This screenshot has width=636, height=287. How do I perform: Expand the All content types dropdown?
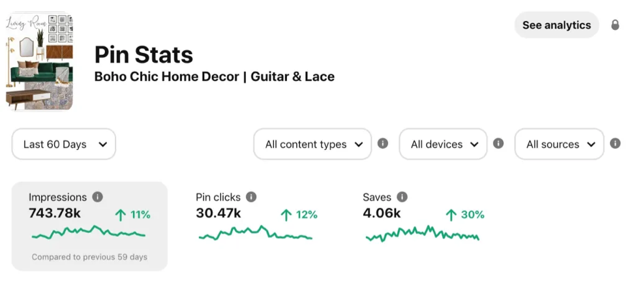(x=312, y=144)
